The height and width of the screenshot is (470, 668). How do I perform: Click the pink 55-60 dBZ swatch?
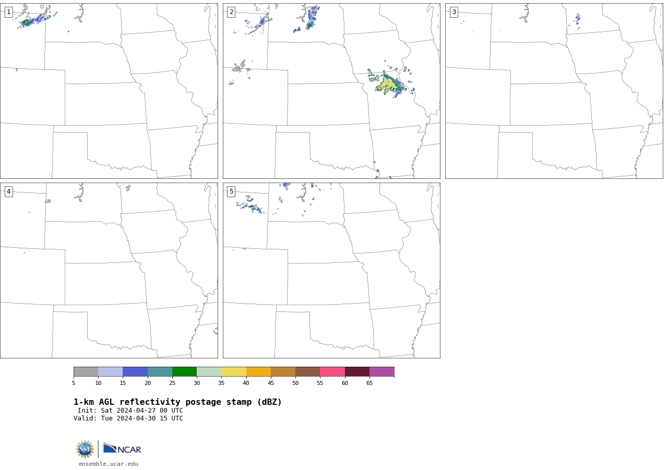(332, 372)
